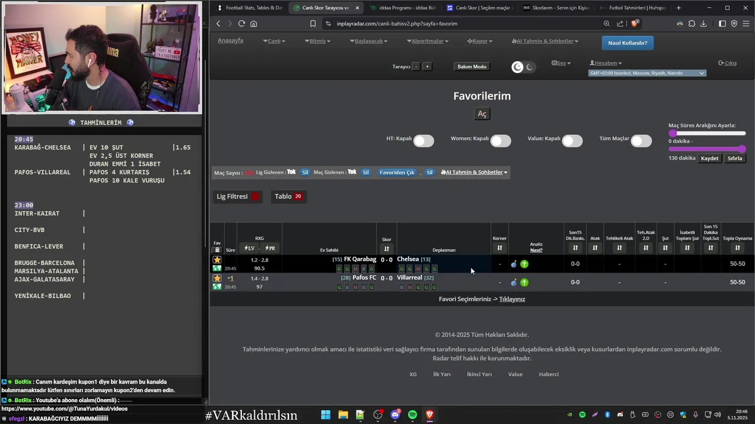Image resolution: width=755 pixels, height=424 pixels.
Task: Click end handle of the 130 dakika slider
Action: coord(742,149)
